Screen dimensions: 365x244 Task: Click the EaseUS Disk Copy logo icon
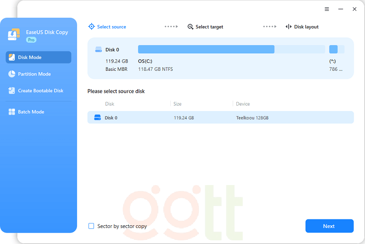coord(14,34)
